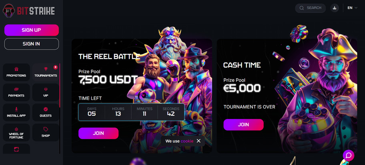Expand the EN language dropdown

click(352, 8)
